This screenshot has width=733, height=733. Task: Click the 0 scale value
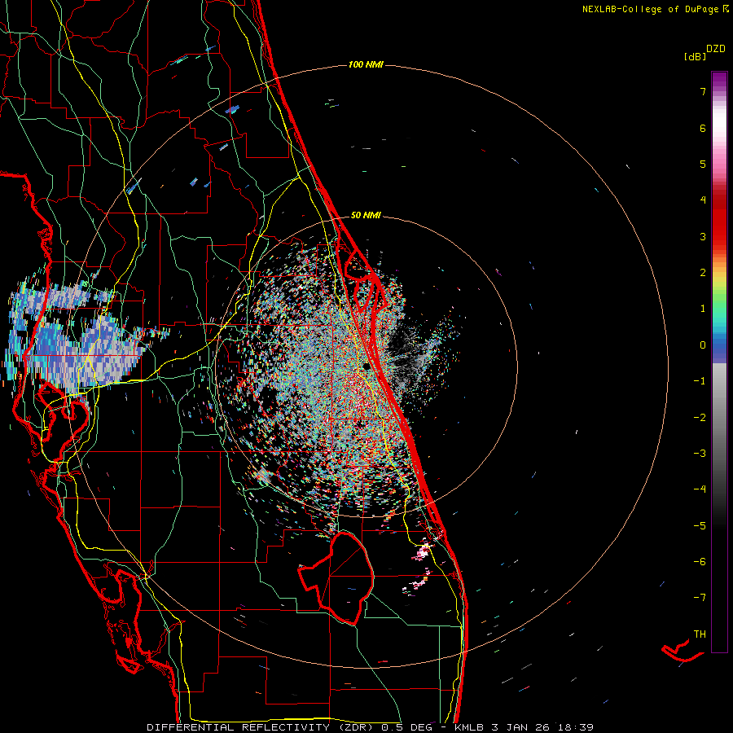(703, 345)
